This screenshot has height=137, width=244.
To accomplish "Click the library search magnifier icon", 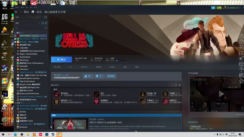I will point(16,28).
